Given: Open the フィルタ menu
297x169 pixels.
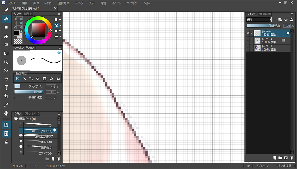Looking at the screenshot, I should pyautogui.click(x=79, y=3).
